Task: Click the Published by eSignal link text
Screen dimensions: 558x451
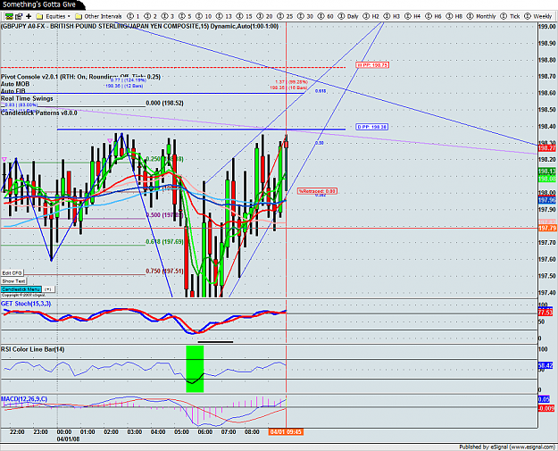Action: 507,447
